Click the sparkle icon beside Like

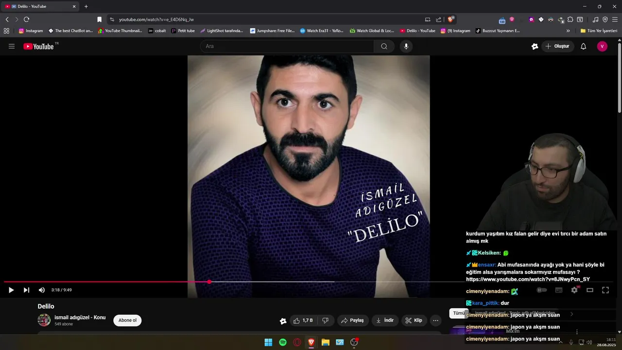pyautogui.click(x=283, y=321)
